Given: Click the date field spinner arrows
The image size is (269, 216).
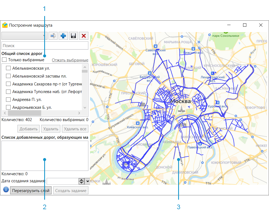Looking at the screenshot, I should [x=81, y=181].
